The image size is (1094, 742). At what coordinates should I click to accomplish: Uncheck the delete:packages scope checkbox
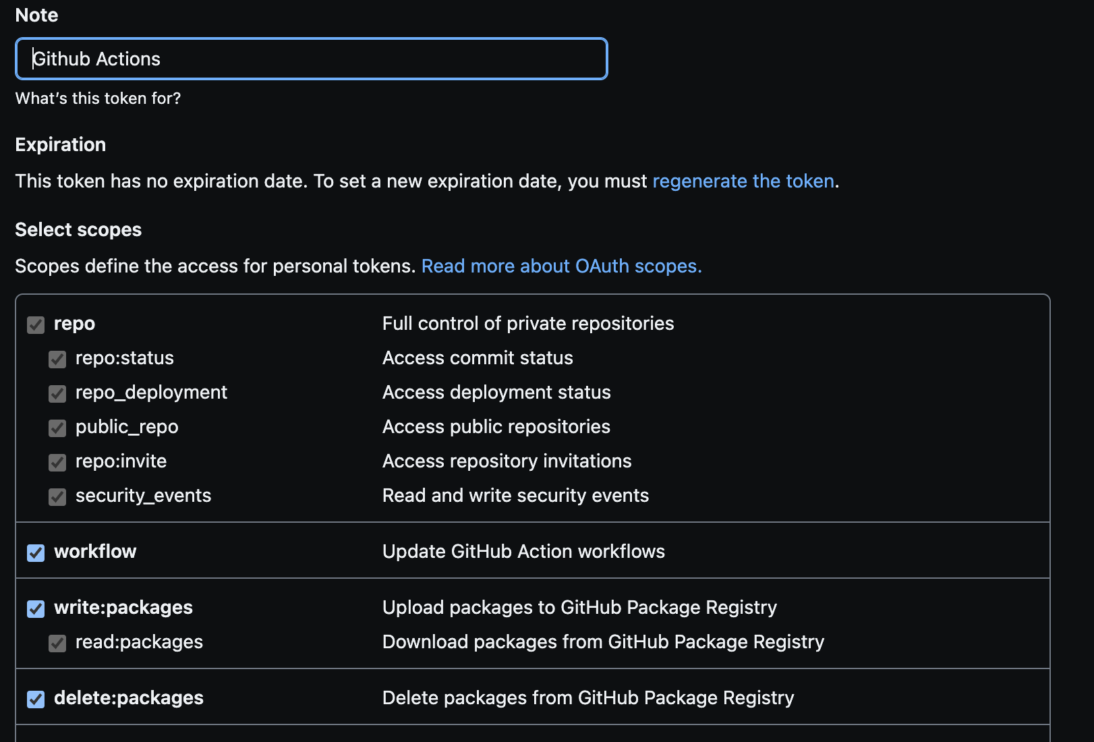pos(36,700)
